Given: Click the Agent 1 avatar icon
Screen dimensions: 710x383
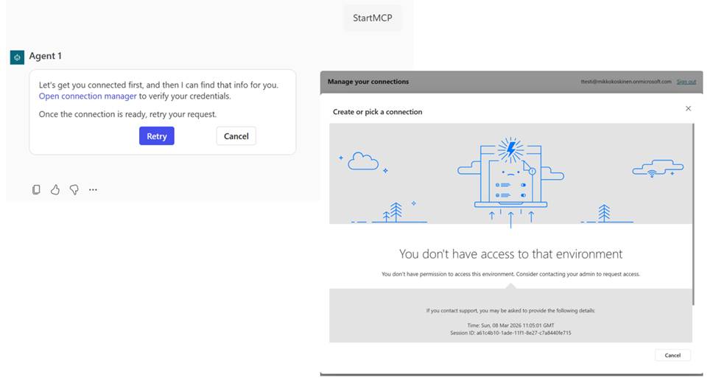Looking at the screenshot, I should pyautogui.click(x=17, y=57).
